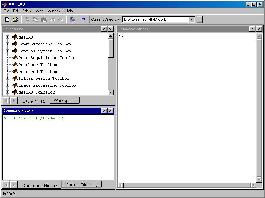Paste using the clipboard icon
Image resolution: width=265 pixels, height=198 pixels.
coord(44,20)
